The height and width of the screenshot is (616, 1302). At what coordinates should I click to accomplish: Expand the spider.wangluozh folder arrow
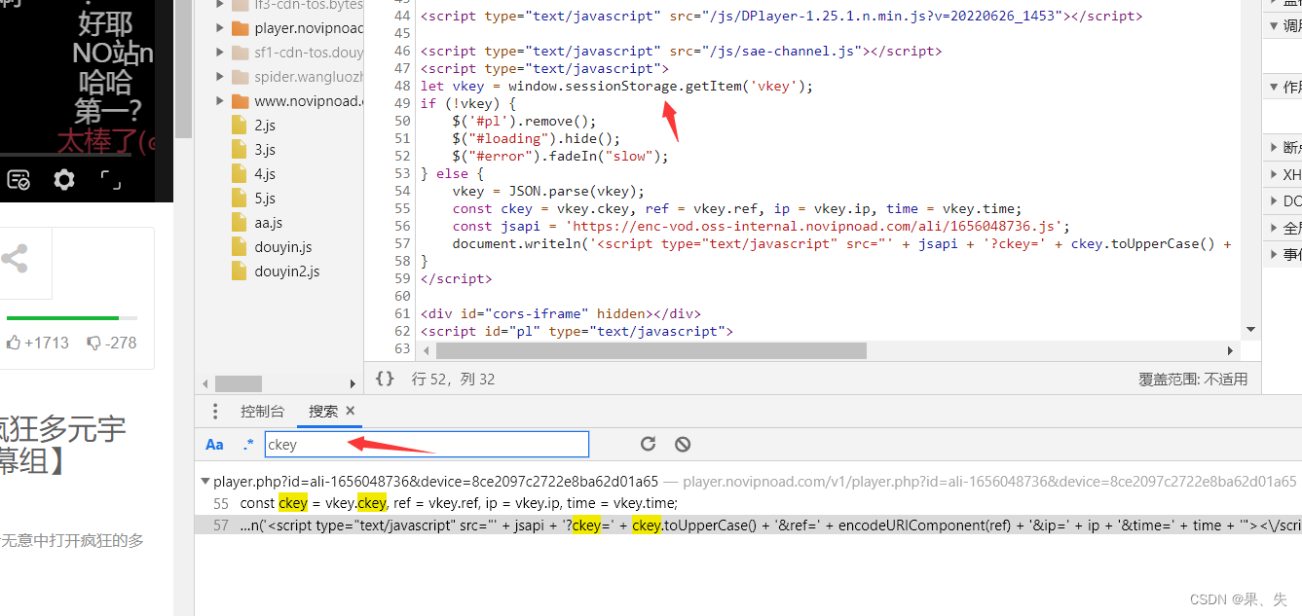click(221, 77)
